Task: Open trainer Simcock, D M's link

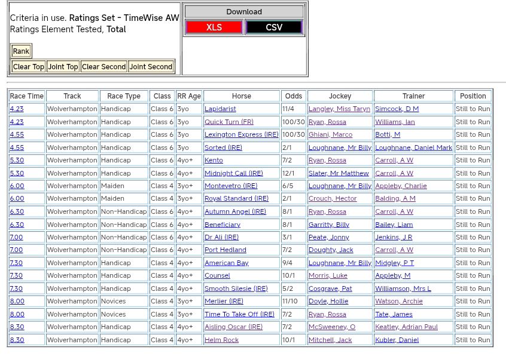Action: click(x=397, y=109)
